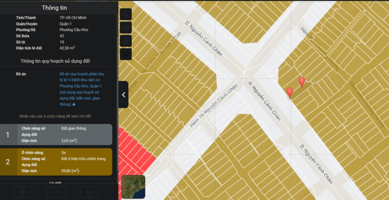Click red map marker number 1

click(x=289, y=93)
